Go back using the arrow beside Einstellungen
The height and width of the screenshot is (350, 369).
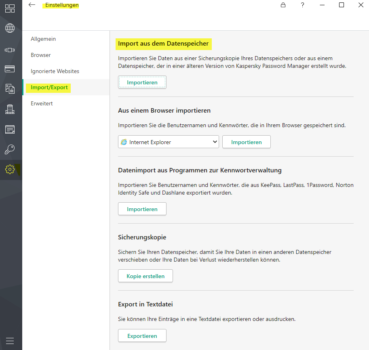32,5
